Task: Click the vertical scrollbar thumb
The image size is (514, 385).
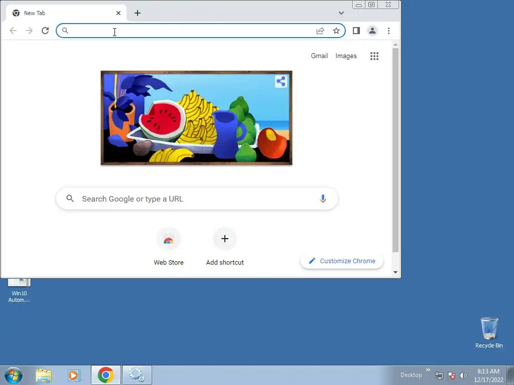Action: 396,150
